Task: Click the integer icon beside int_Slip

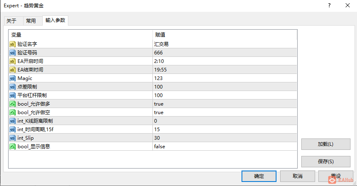Action: pos(13,138)
